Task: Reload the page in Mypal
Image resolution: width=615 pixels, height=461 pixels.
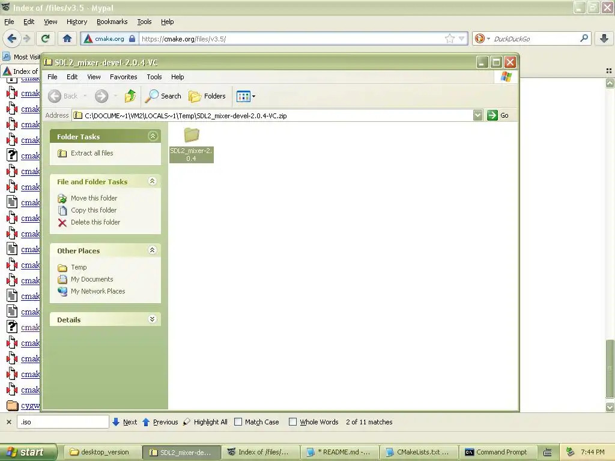Action: coord(45,38)
